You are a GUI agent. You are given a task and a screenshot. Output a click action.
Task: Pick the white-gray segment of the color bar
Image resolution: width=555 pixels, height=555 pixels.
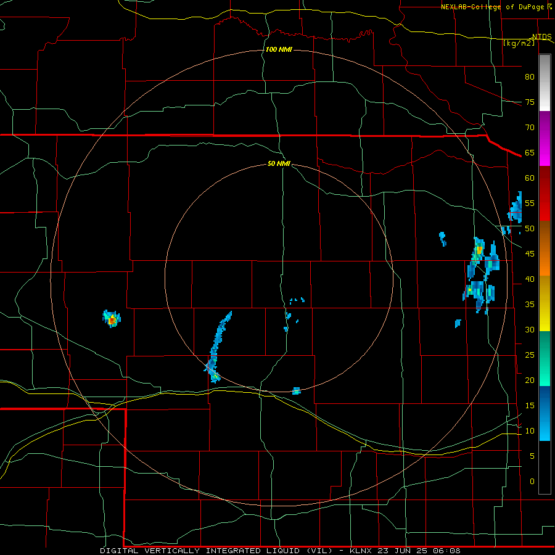[x=545, y=83]
